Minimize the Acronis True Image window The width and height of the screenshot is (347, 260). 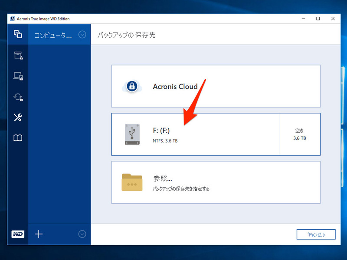click(x=303, y=19)
